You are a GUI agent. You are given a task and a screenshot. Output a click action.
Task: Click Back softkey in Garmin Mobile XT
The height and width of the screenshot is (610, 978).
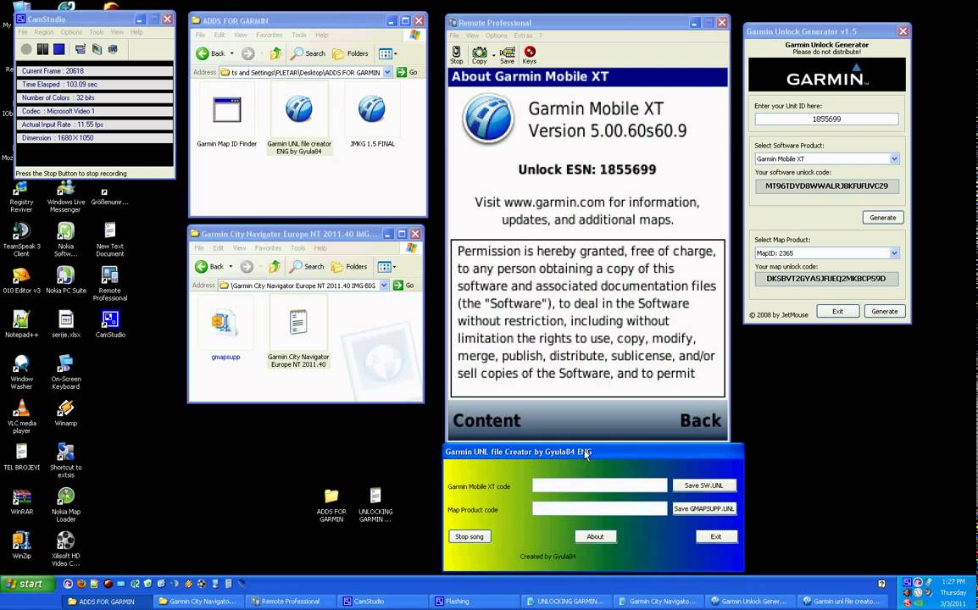click(x=700, y=419)
